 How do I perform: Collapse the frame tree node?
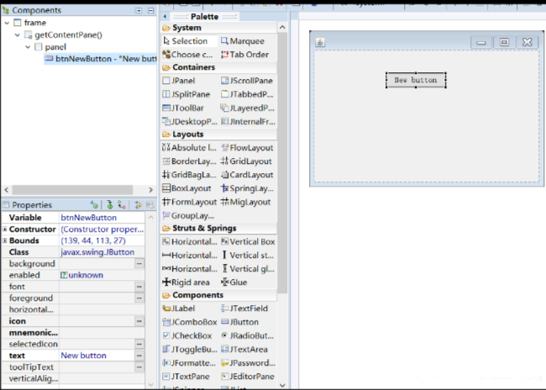tap(7, 23)
